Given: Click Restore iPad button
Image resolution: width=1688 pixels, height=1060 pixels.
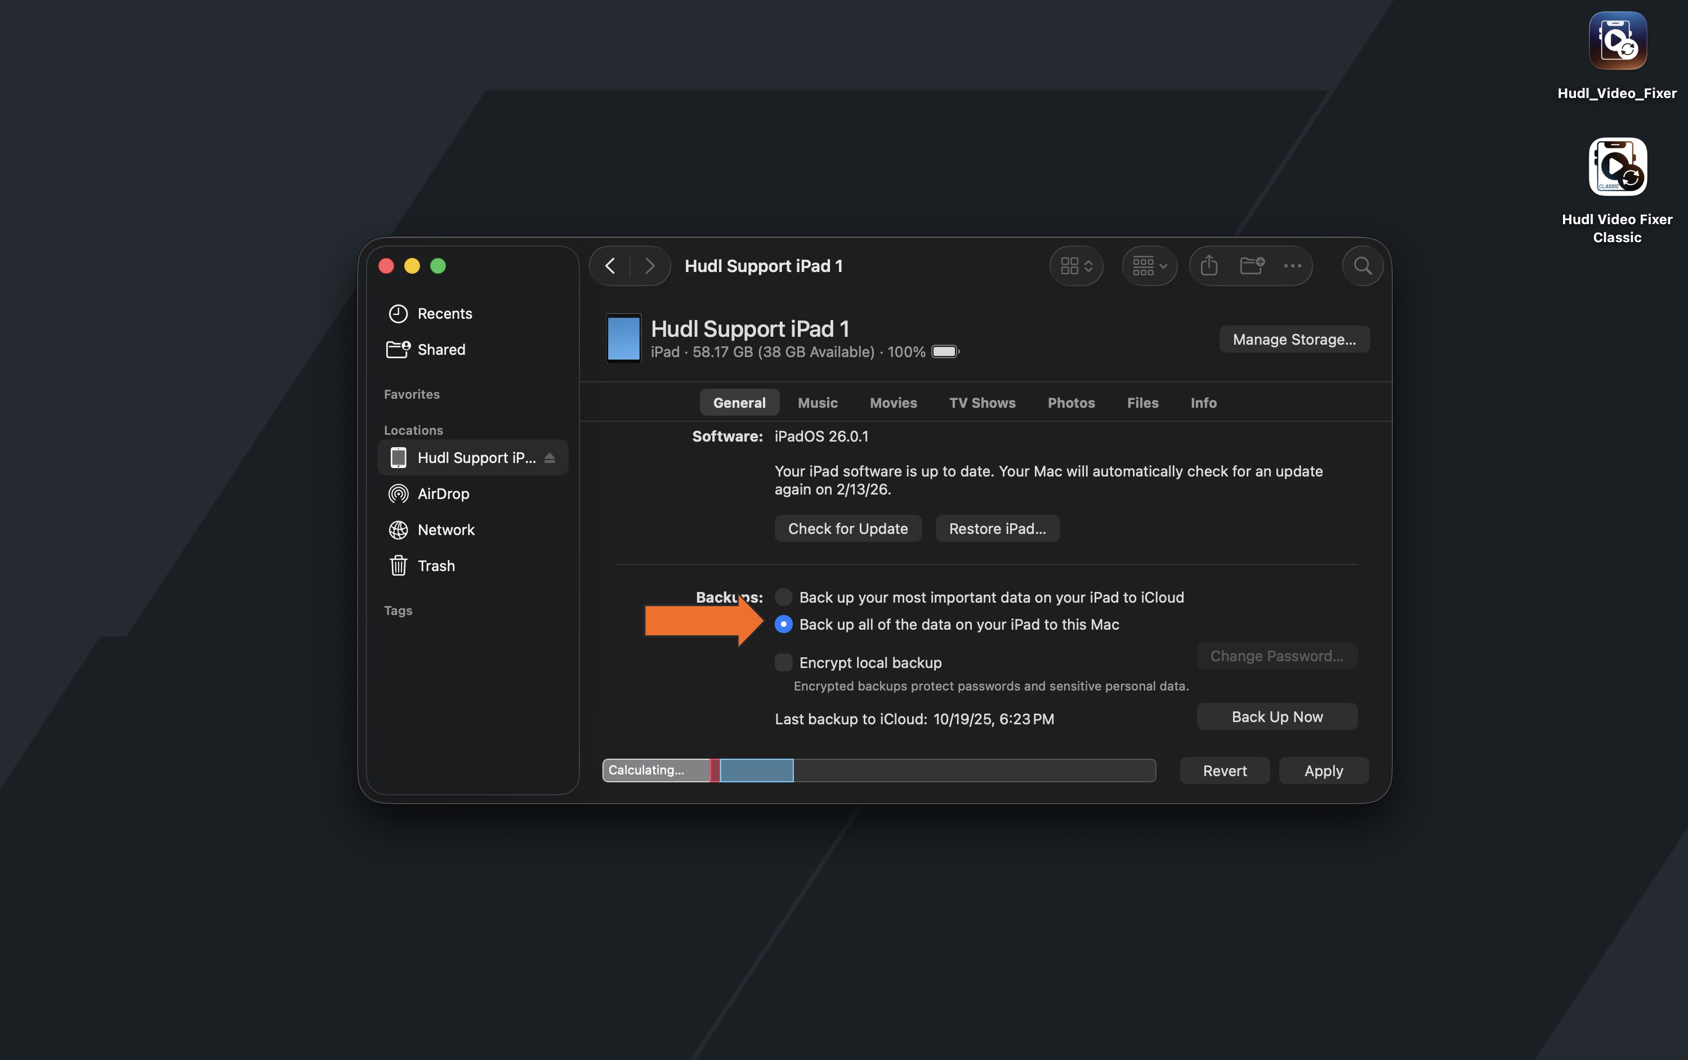Looking at the screenshot, I should 997,529.
